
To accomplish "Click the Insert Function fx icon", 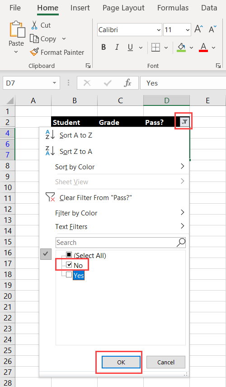I will (x=127, y=83).
